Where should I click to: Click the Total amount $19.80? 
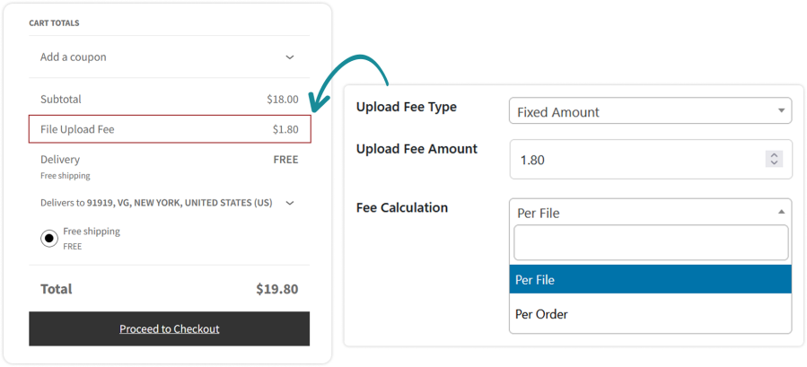276,289
